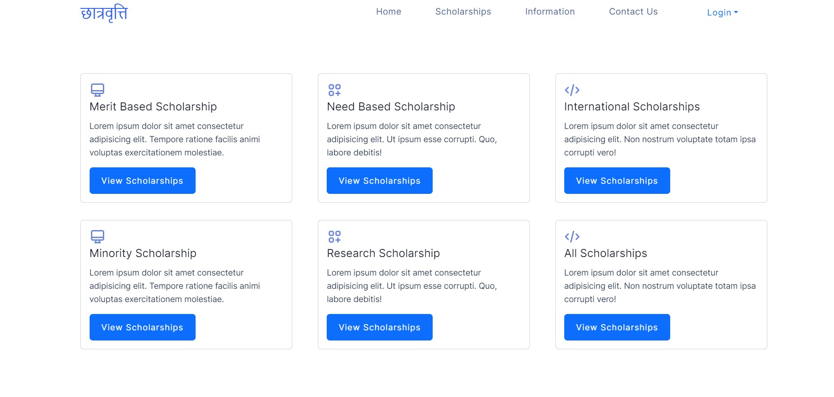Expand the Login account options
Image resolution: width=834 pixels, height=397 pixels.
pyautogui.click(x=721, y=12)
